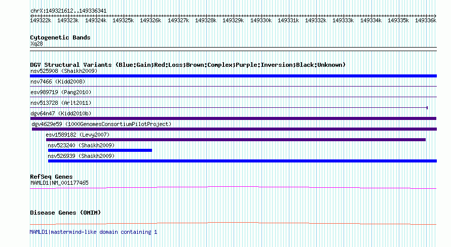Viewport: 451px width, 247px height.
Task: Select the Disease Genes (OMIM) track title
Action: (x=65, y=213)
